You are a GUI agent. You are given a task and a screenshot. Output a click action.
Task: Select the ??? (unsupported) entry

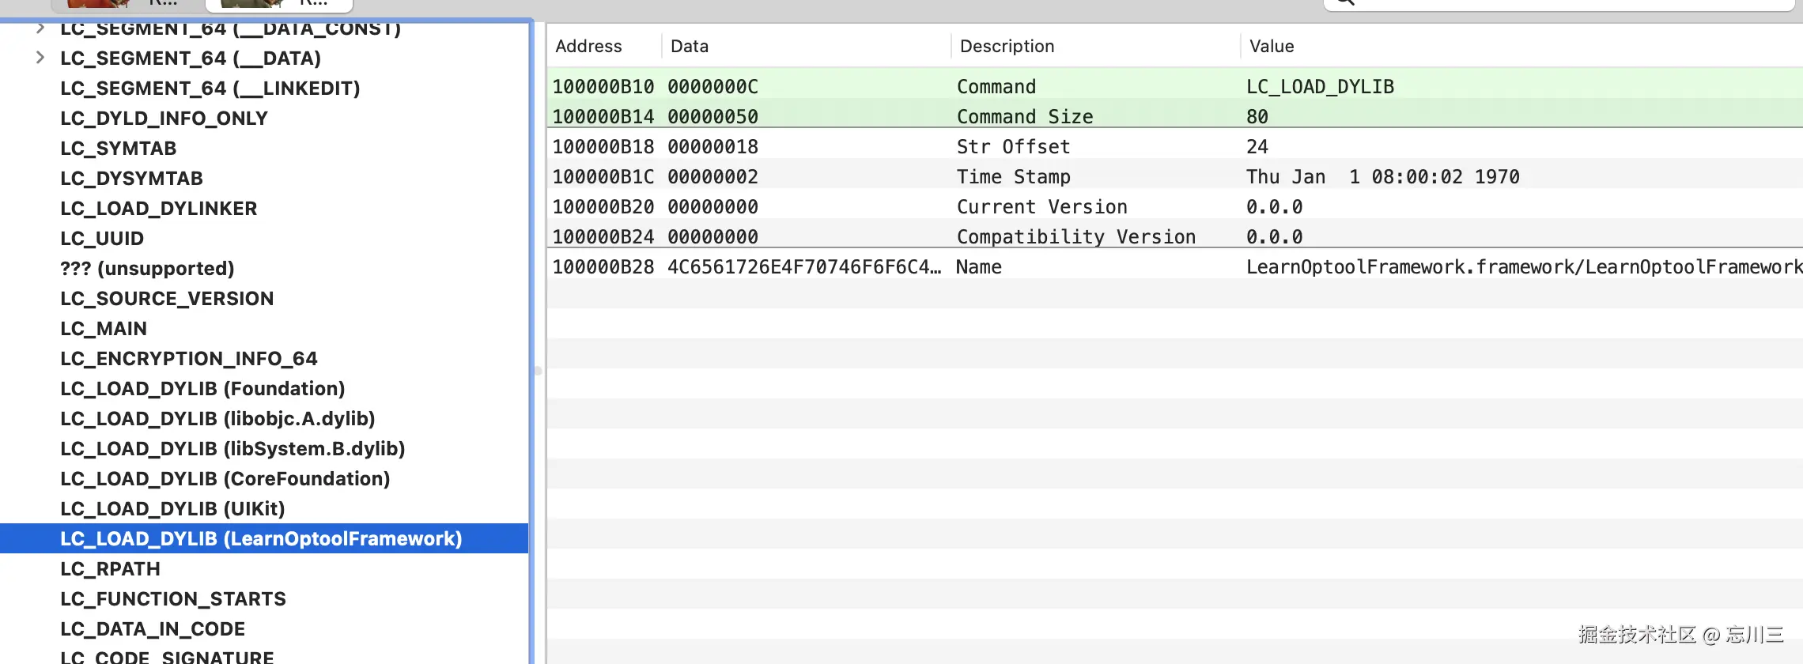[x=147, y=269]
